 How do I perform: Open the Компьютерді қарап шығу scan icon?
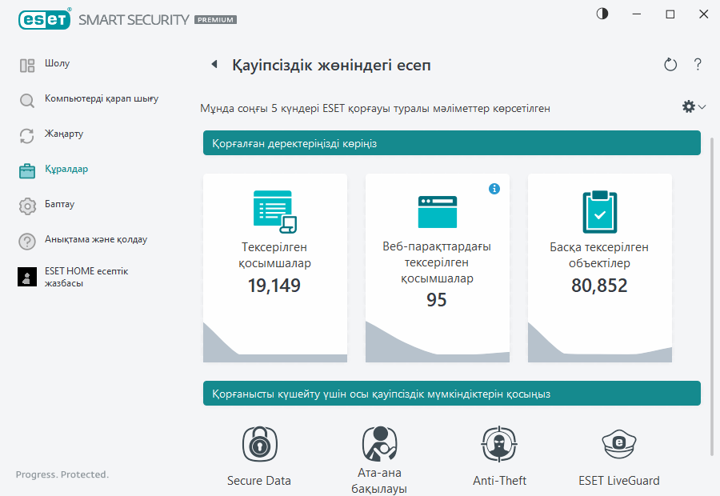26,99
